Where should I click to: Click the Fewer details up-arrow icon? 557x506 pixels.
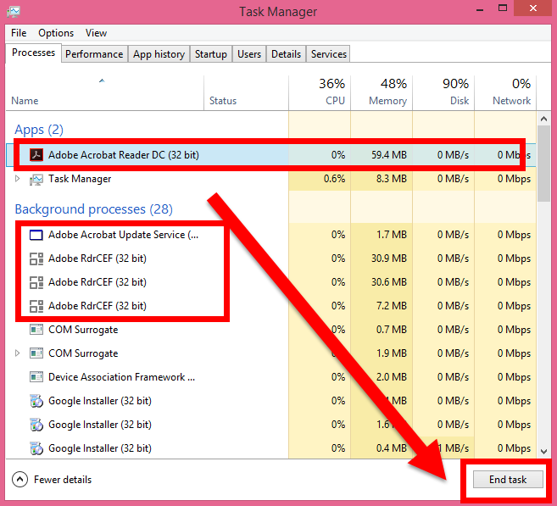tap(19, 480)
